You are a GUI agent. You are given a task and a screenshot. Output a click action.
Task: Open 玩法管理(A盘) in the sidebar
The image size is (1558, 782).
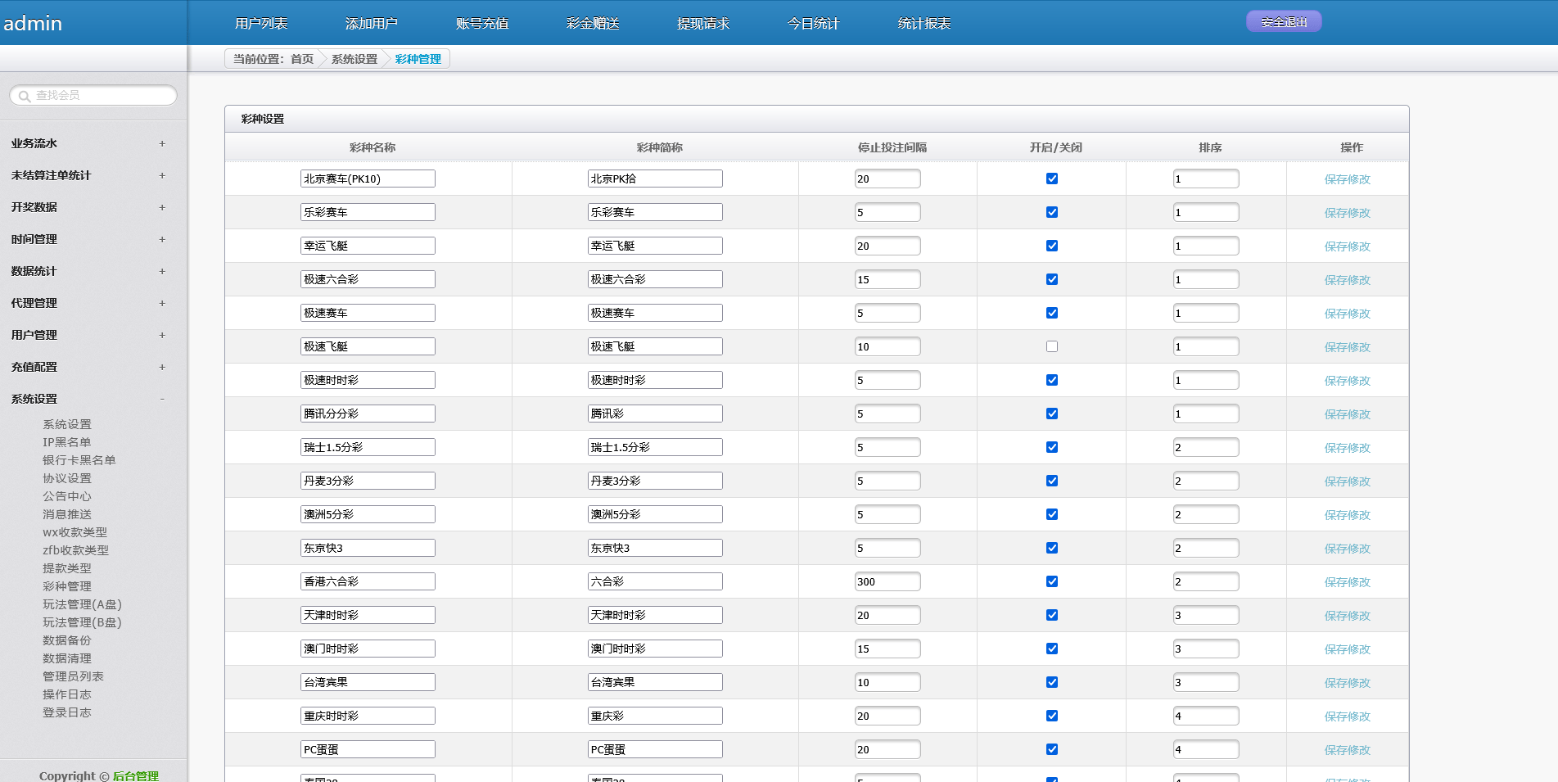(82, 604)
